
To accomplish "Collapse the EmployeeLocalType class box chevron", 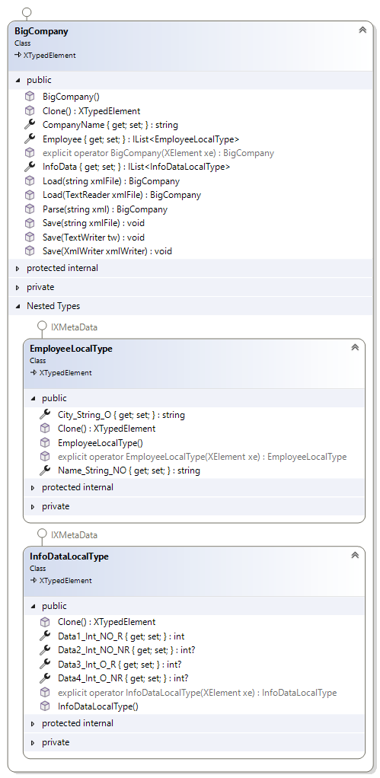I will [x=355, y=347].
